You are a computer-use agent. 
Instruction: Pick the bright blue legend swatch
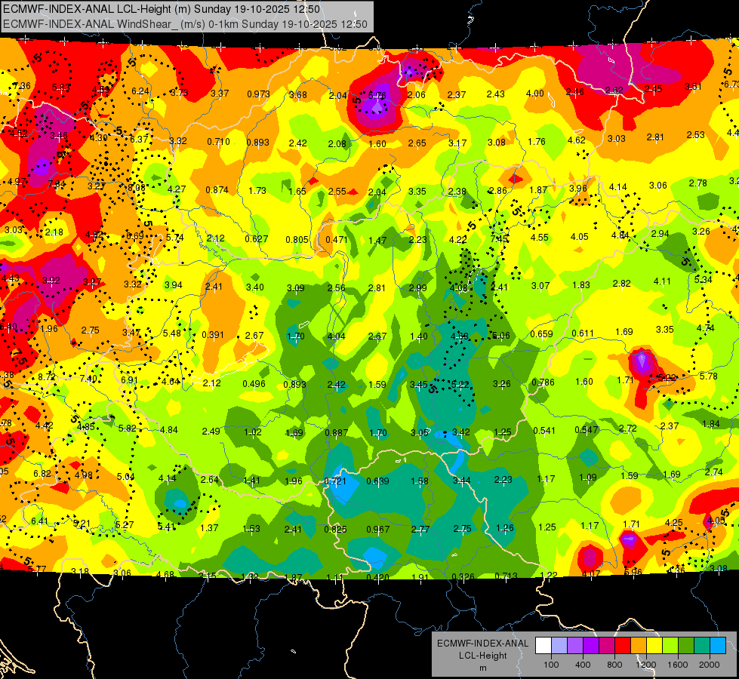tap(718, 645)
